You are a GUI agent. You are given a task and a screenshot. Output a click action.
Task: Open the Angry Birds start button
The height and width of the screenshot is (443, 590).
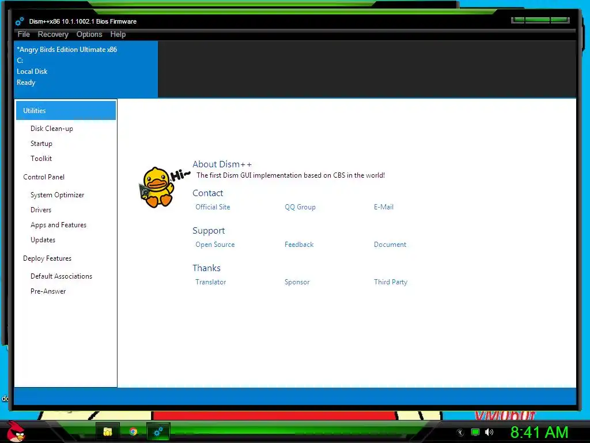click(16, 431)
